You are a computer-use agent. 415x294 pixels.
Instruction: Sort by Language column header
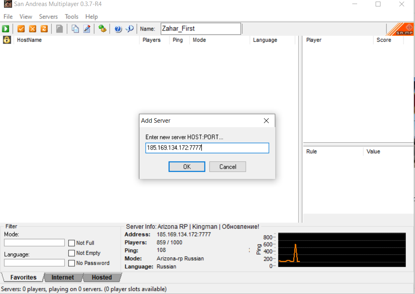(x=272, y=40)
